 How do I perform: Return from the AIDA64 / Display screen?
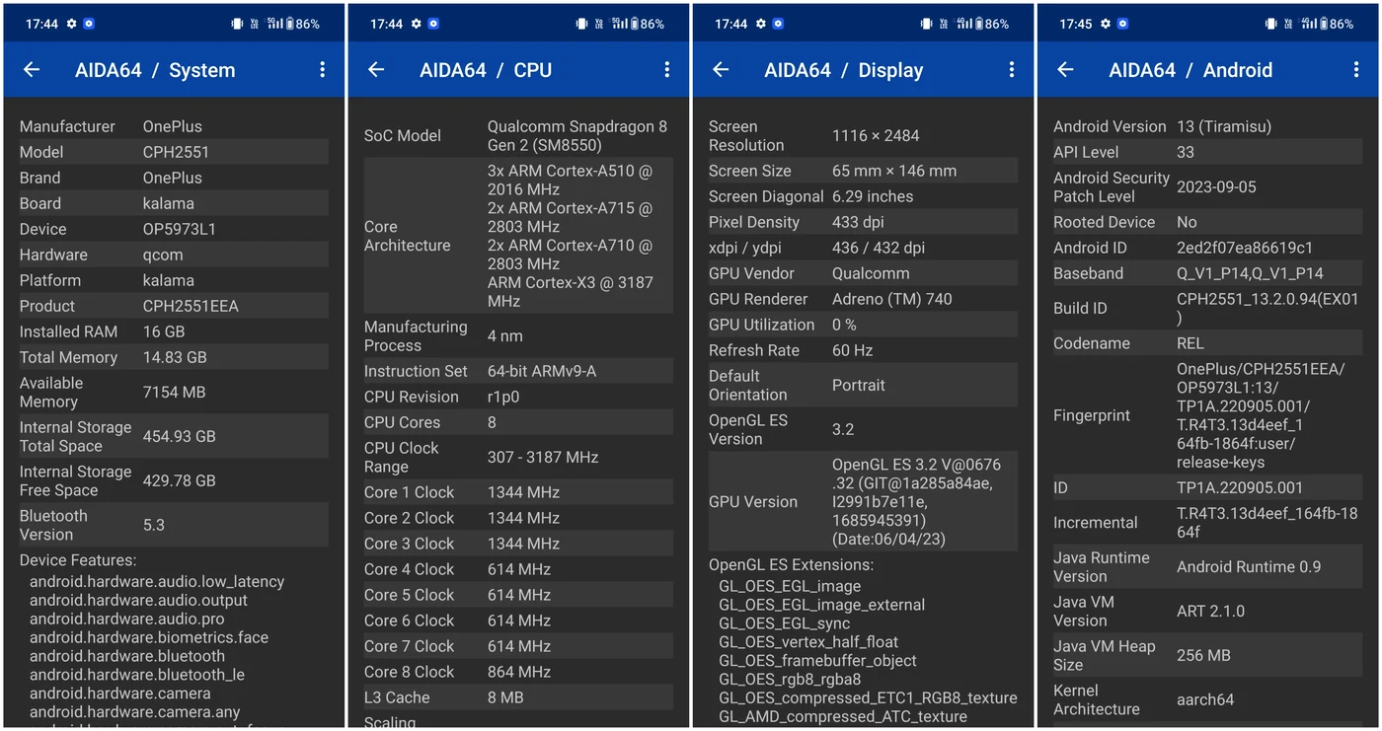pyautogui.click(x=721, y=70)
